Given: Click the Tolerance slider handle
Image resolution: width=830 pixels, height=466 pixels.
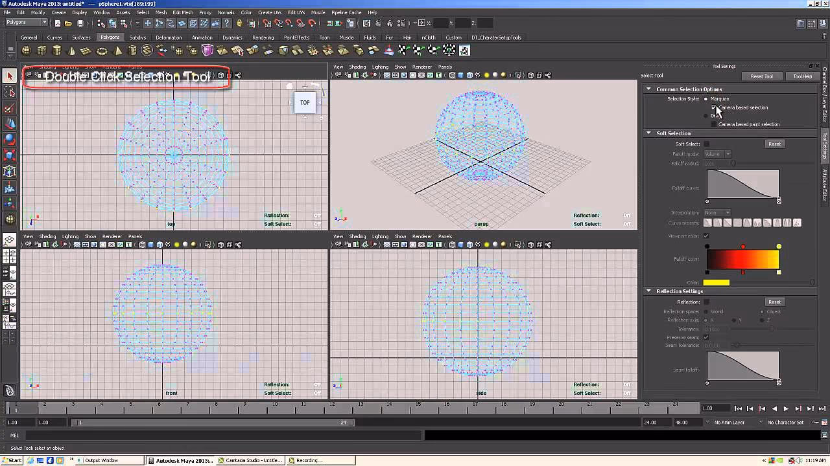Looking at the screenshot, I should tap(772, 329).
